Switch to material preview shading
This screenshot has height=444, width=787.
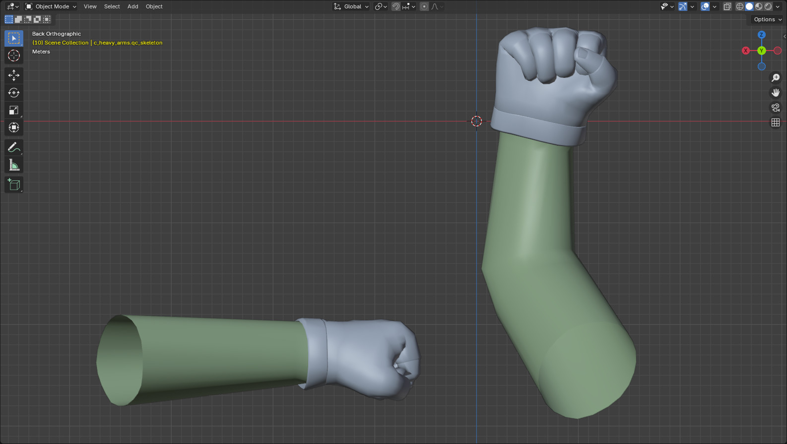coord(759,6)
